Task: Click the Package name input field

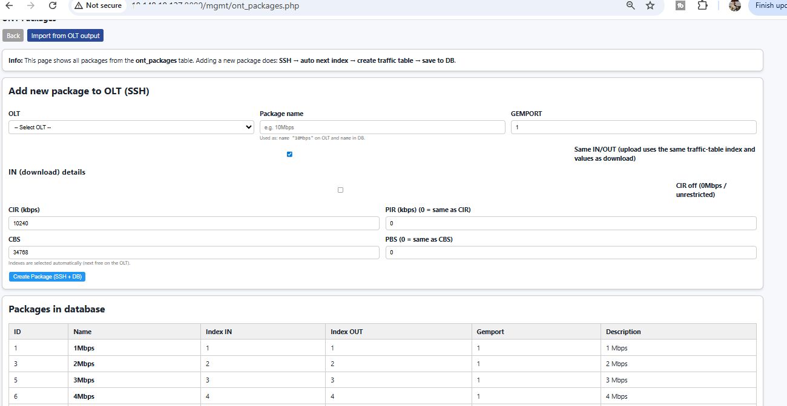Action: tap(382, 127)
